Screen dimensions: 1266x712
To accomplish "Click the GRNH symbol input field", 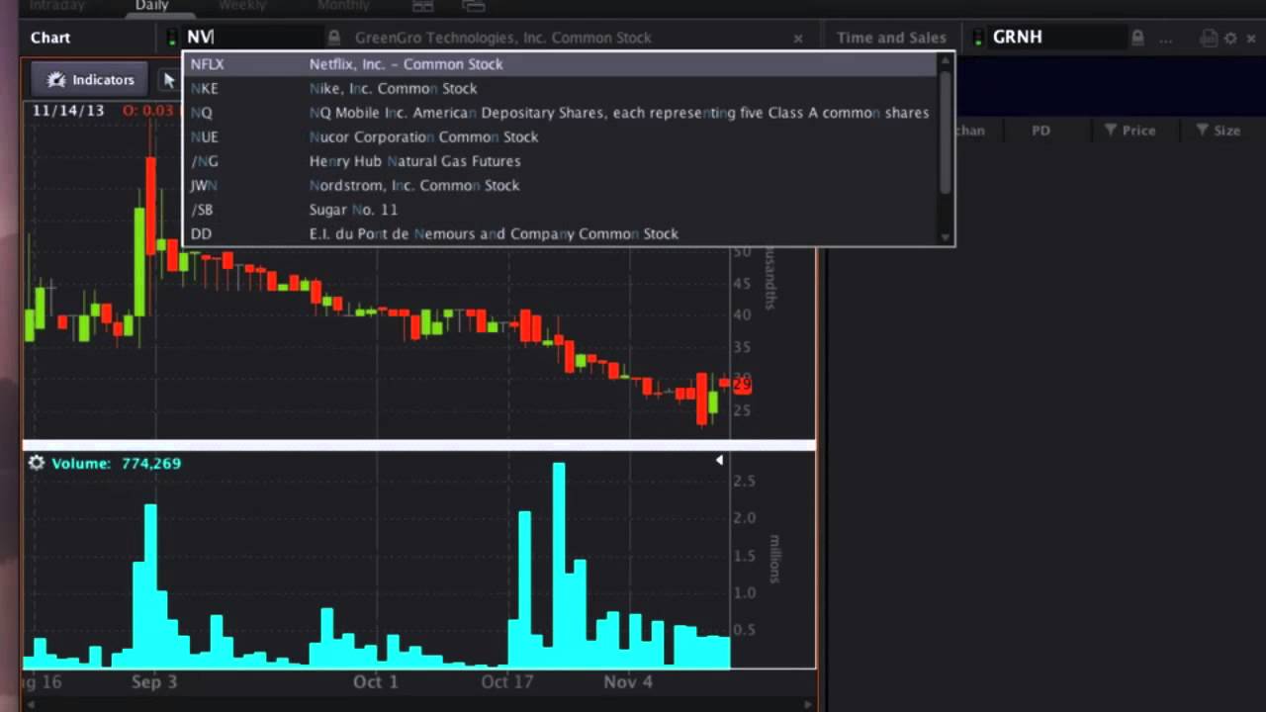I will (x=1056, y=38).
